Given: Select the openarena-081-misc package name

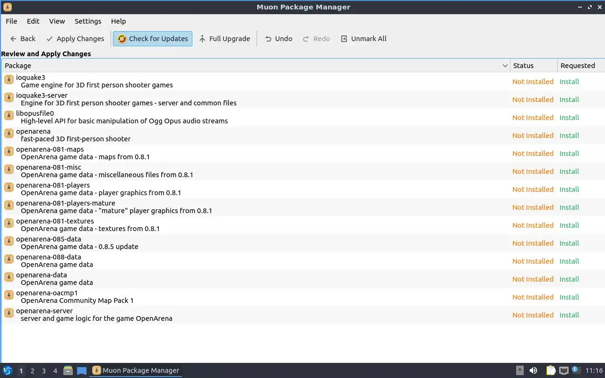Looking at the screenshot, I should pyautogui.click(x=49, y=167).
